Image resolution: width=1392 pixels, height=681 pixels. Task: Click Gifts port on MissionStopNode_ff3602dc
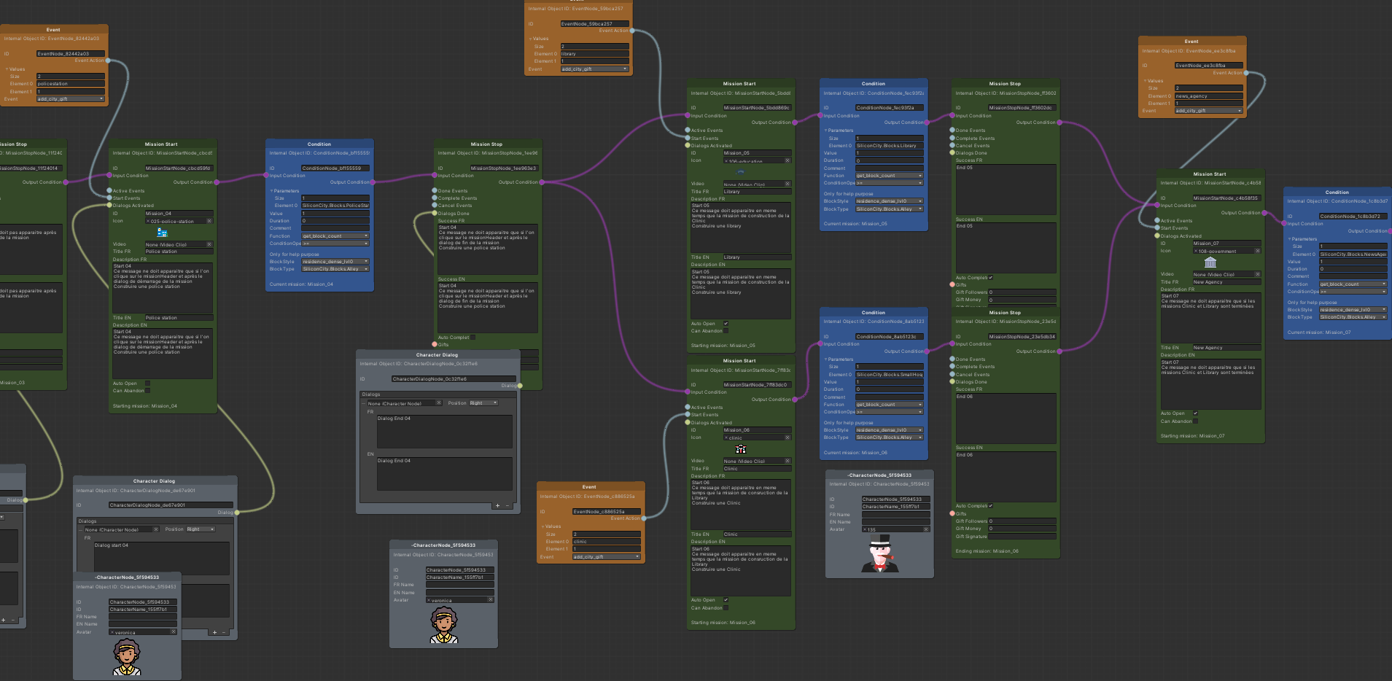952,285
